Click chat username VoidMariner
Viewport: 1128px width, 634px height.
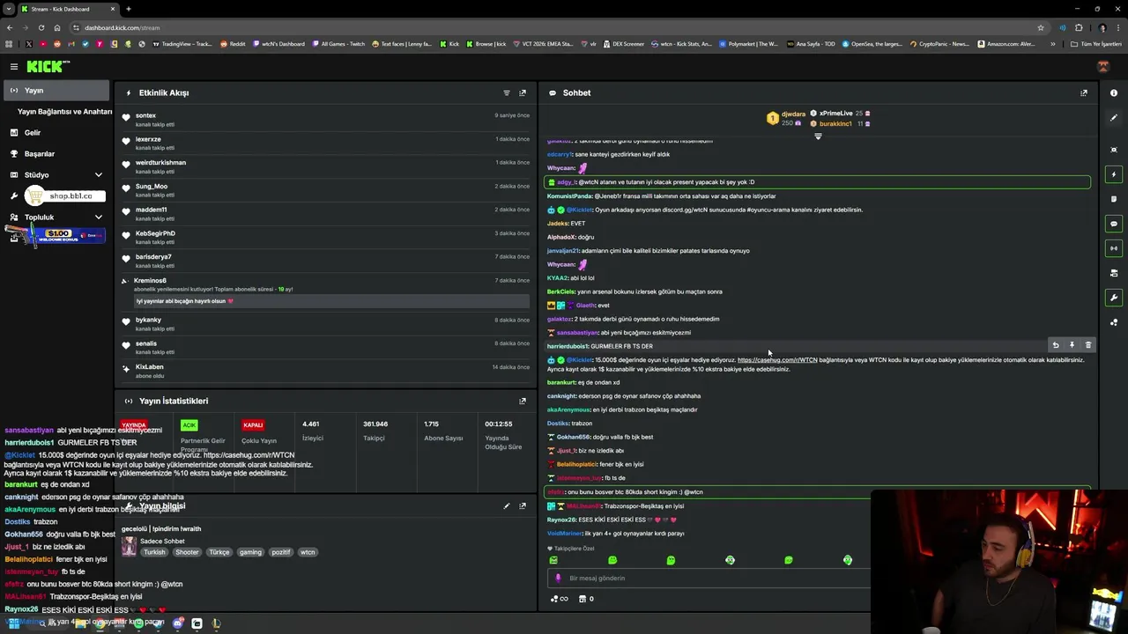564,534
